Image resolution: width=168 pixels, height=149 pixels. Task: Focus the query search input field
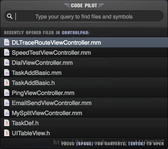pyautogui.click(x=84, y=16)
